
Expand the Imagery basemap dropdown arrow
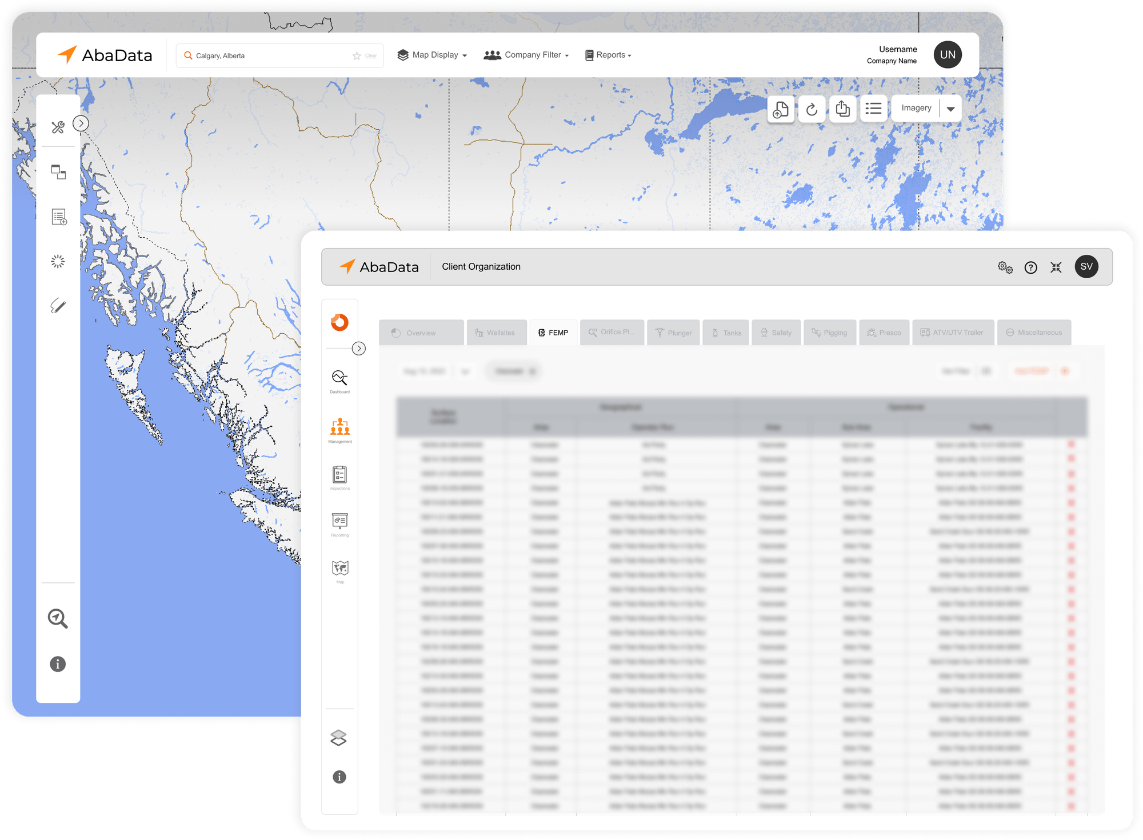pos(950,109)
